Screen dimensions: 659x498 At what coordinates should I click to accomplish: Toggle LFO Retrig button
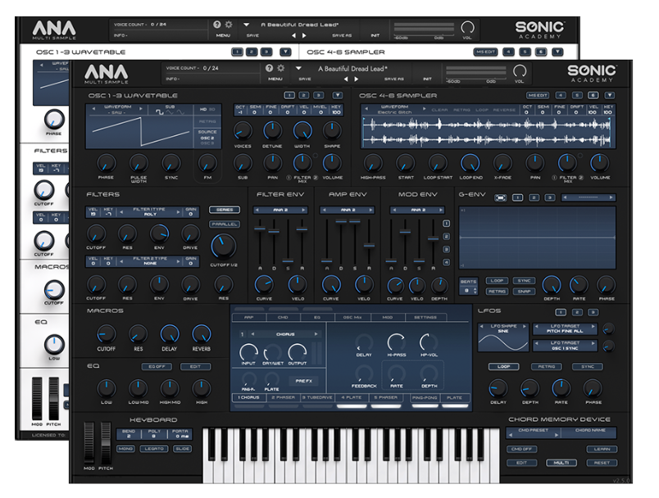[x=547, y=367]
